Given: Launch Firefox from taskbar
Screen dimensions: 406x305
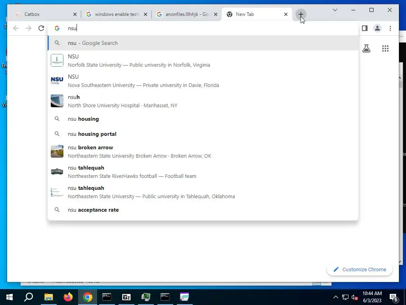Looking at the screenshot, I should click(x=68, y=297).
